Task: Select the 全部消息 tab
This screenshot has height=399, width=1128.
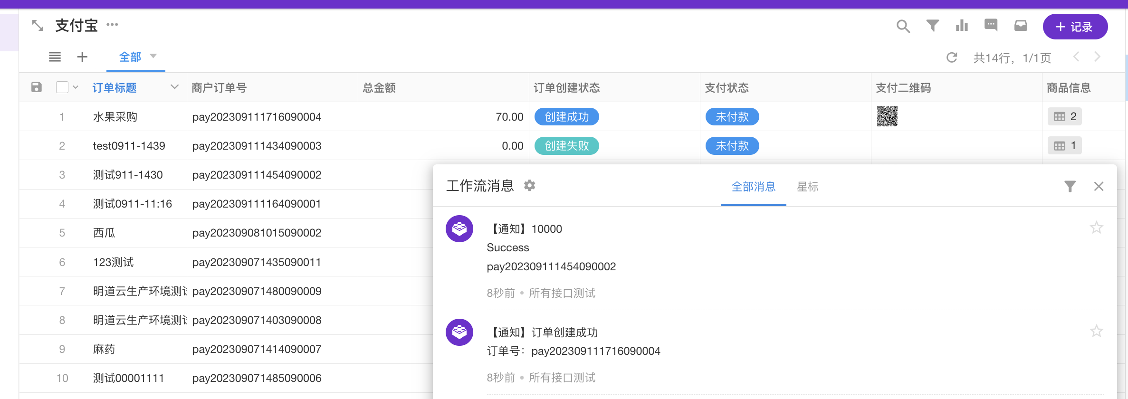Action: pyautogui.click(x=753, y=187)
